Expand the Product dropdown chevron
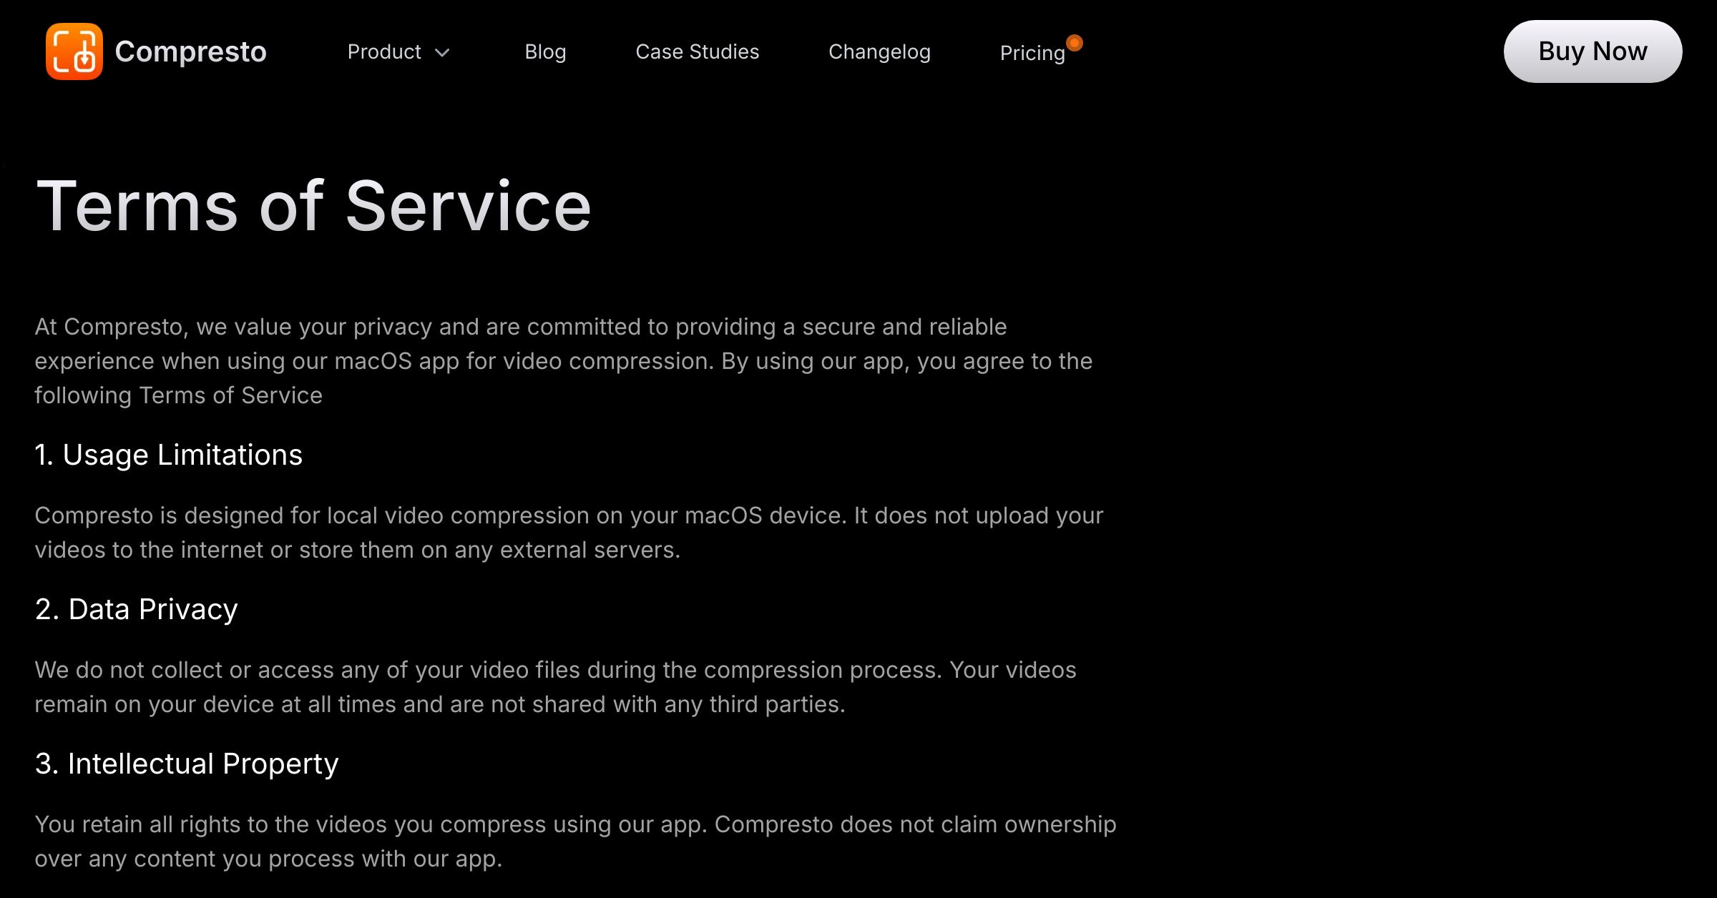The image size is (1717, 898). pyautogui.click(x=442, y=52)
